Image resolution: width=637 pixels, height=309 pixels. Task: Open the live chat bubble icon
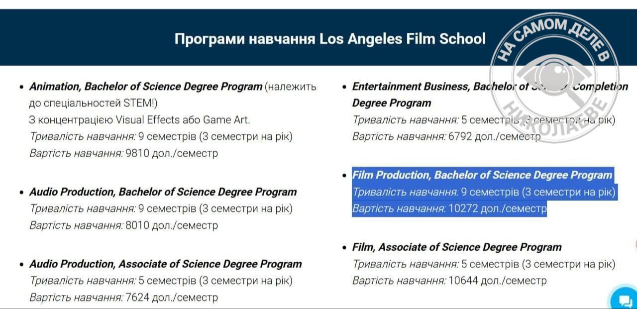click(624, 300)
